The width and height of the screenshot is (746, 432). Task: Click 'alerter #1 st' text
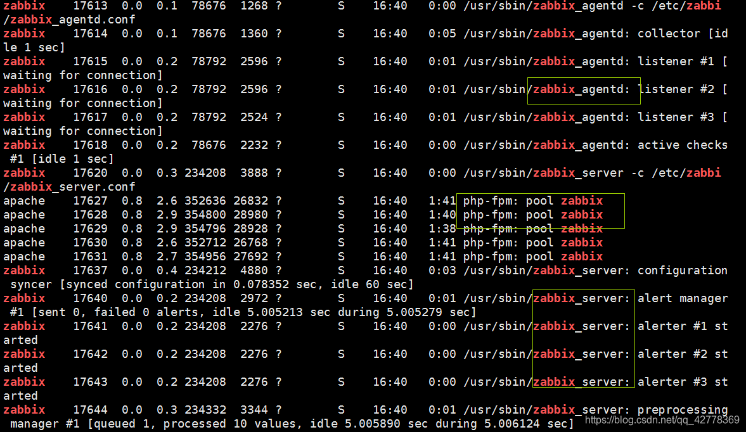point(682,326)
